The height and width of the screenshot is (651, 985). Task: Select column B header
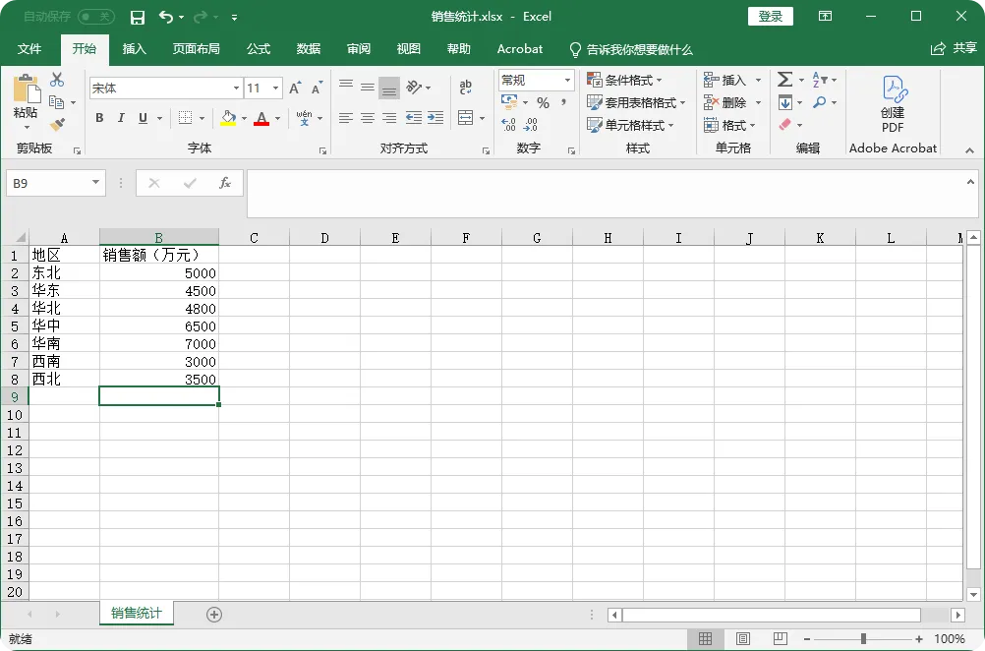point(159,238)
